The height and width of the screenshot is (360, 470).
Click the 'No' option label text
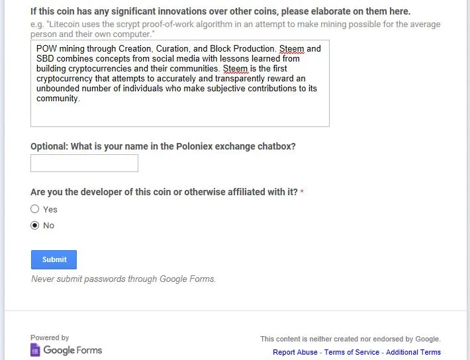coord(48,226)
